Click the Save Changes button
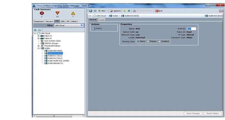The width and height of the screenshot is (225, 120). (x=193, y=114)
